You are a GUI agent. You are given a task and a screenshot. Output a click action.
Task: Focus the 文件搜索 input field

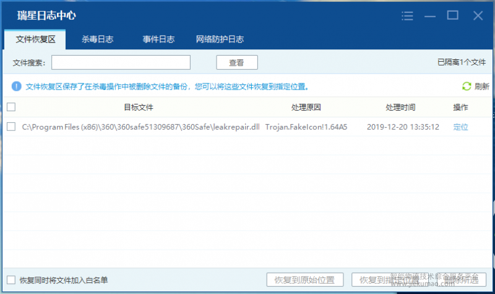[121, 62]
